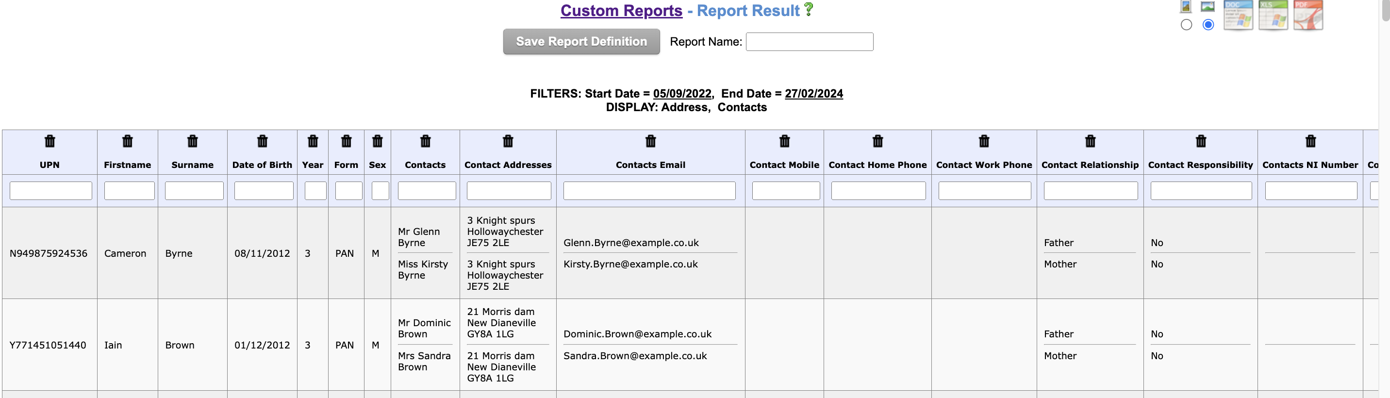
Task: Click the Contact Work Phone filter box
Action: 985,191
